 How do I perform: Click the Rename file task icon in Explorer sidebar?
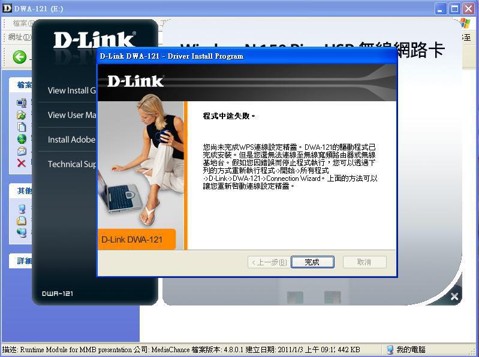22,103
